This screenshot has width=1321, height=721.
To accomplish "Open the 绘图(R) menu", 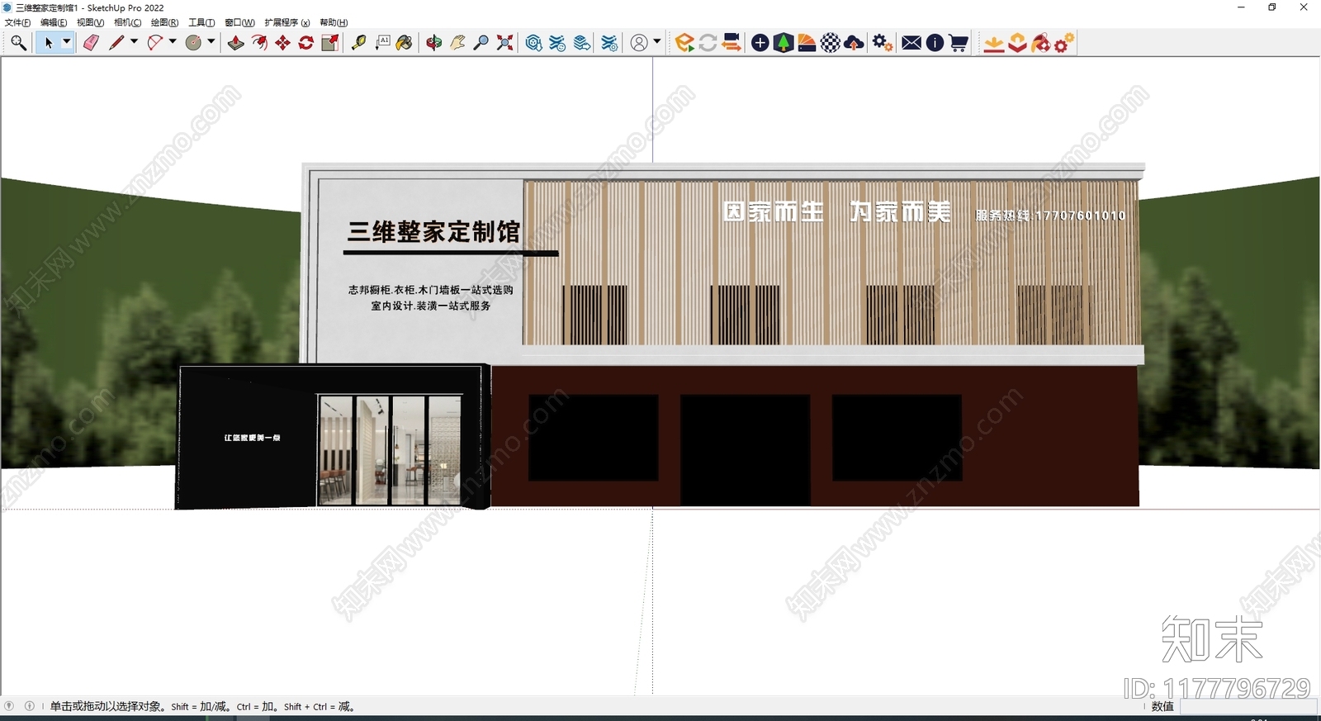I will point(164,23).
